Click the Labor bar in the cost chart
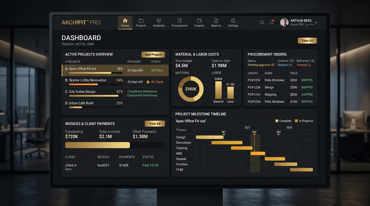Screen dimensions: 370x206 (230, 93)
